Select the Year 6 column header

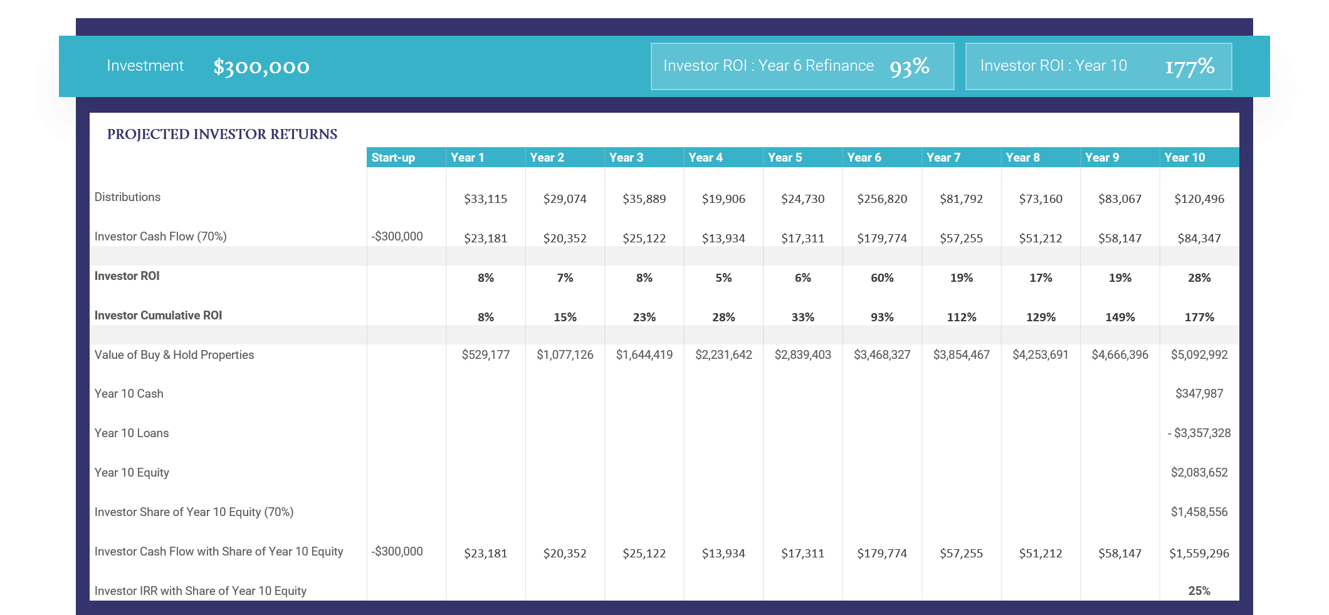[882, 157]
